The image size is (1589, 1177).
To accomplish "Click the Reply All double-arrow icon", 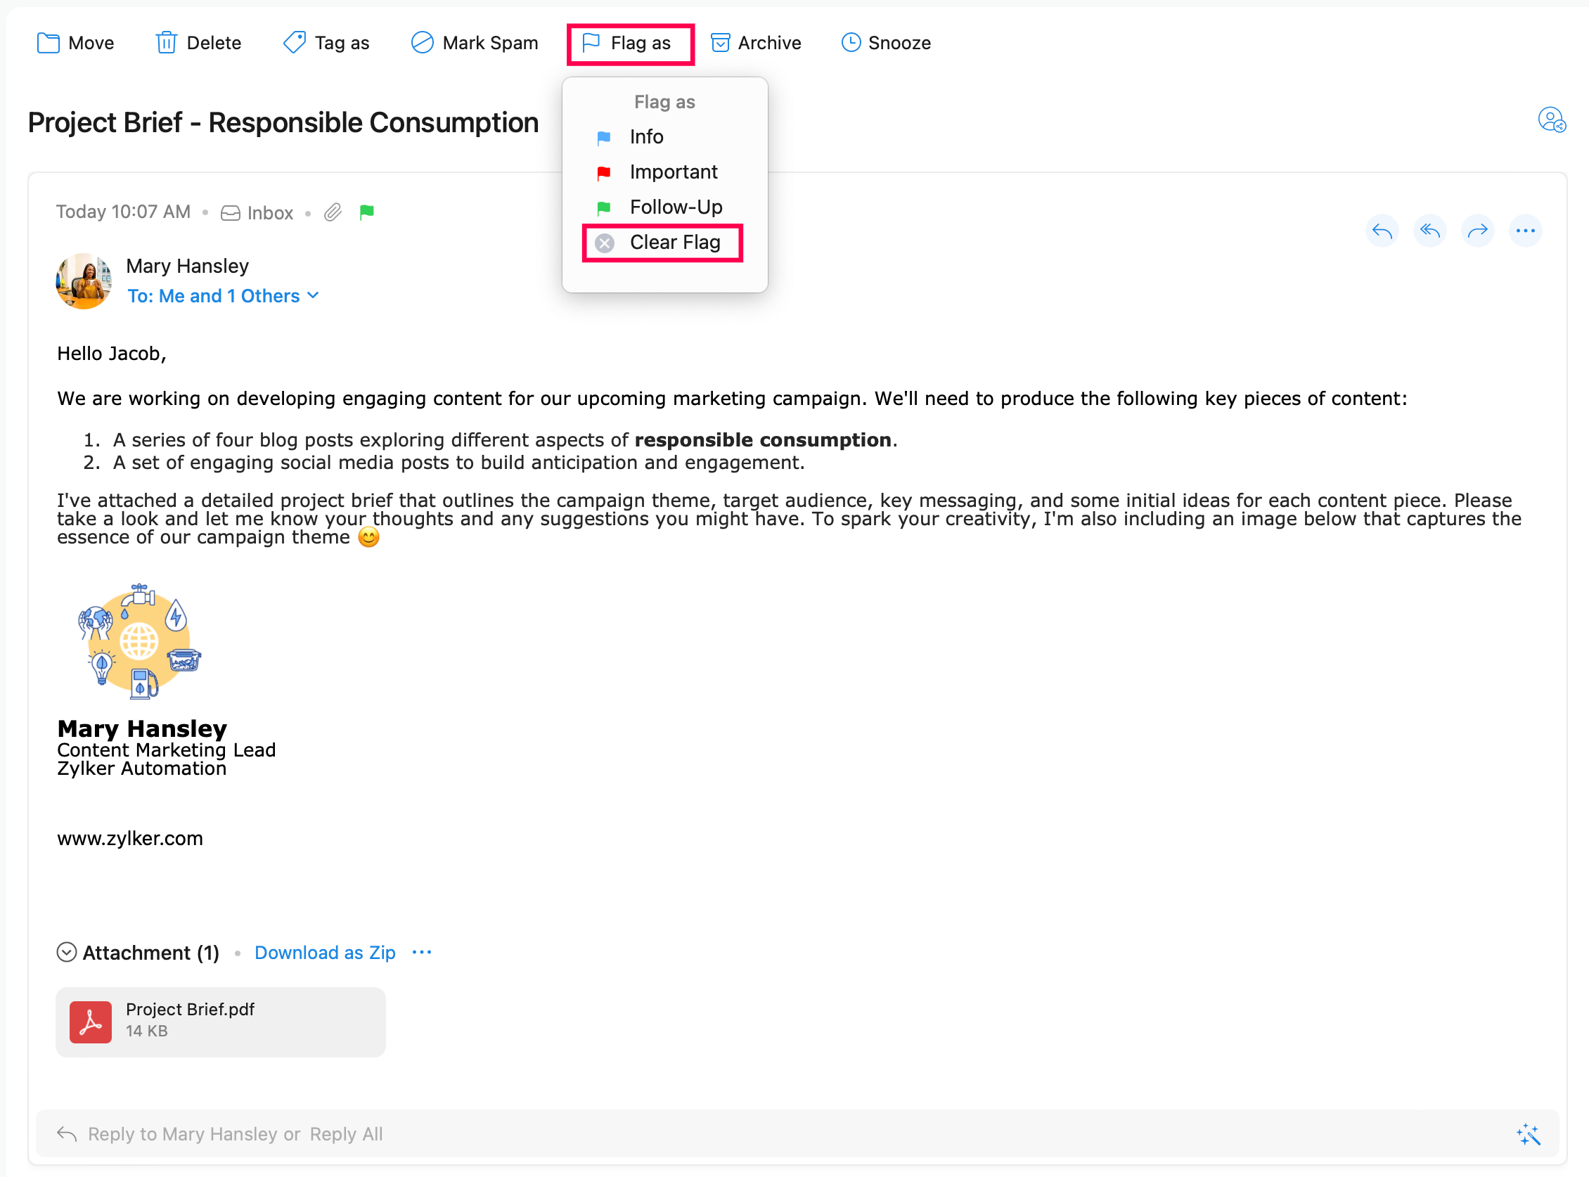I will (1429, 231).
